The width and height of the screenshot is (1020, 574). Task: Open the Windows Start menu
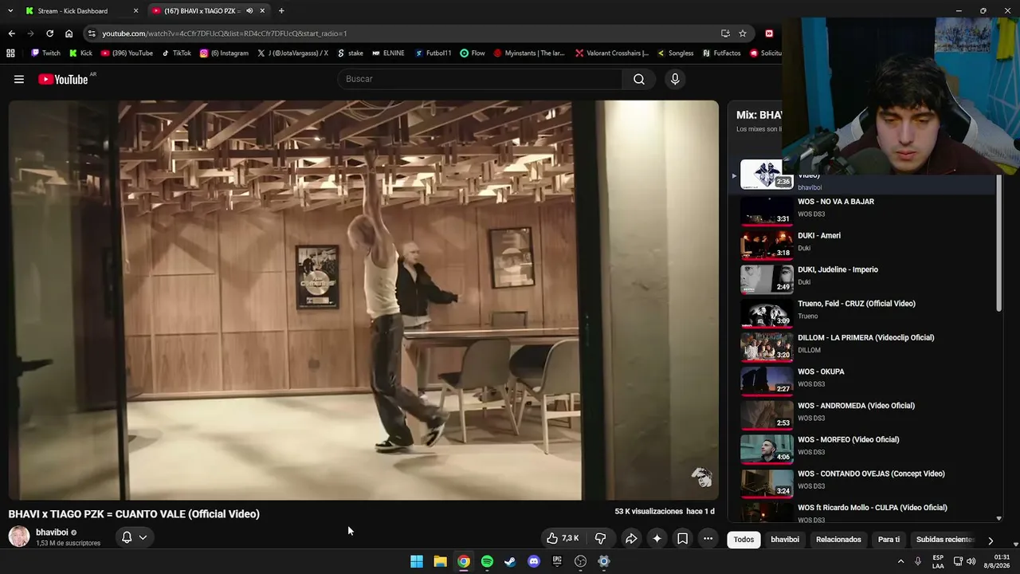point(417,561)
